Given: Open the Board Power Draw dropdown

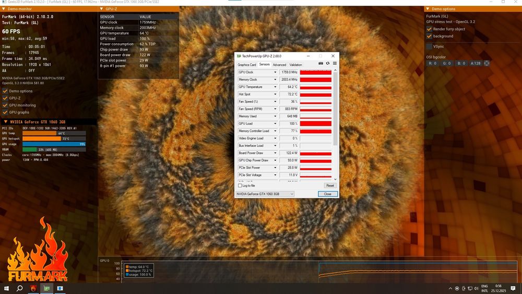Looking at the screenshot, I should (x=275, y=153).
